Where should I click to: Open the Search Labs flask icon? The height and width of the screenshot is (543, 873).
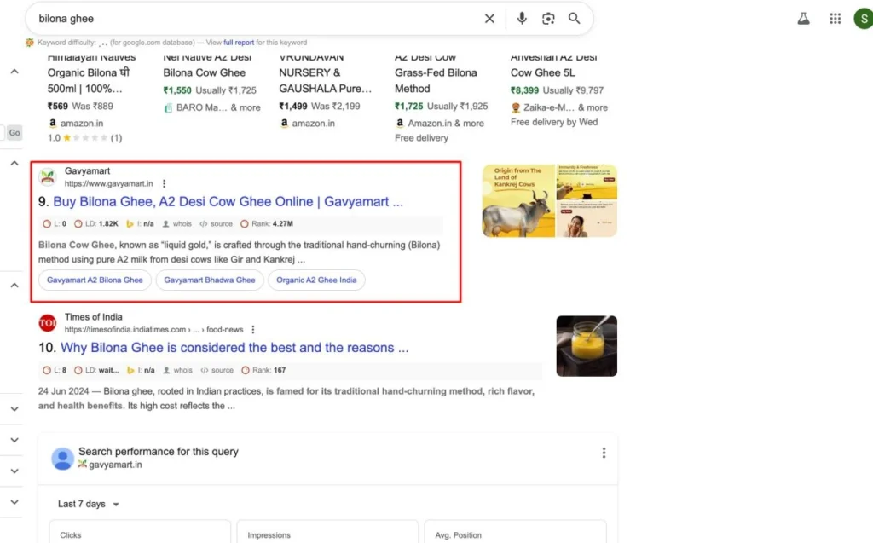tap(803, 19)
